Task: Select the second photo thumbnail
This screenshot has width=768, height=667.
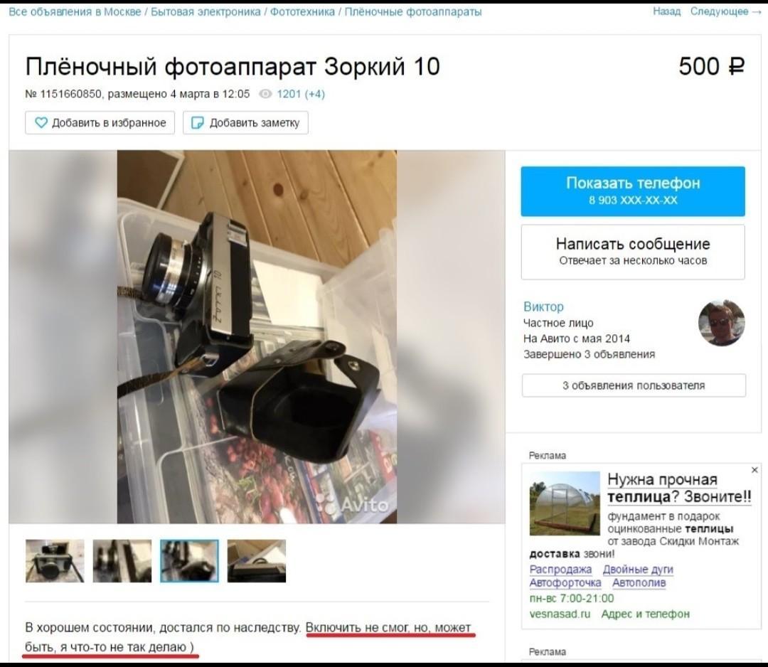Action: point(122,561)
